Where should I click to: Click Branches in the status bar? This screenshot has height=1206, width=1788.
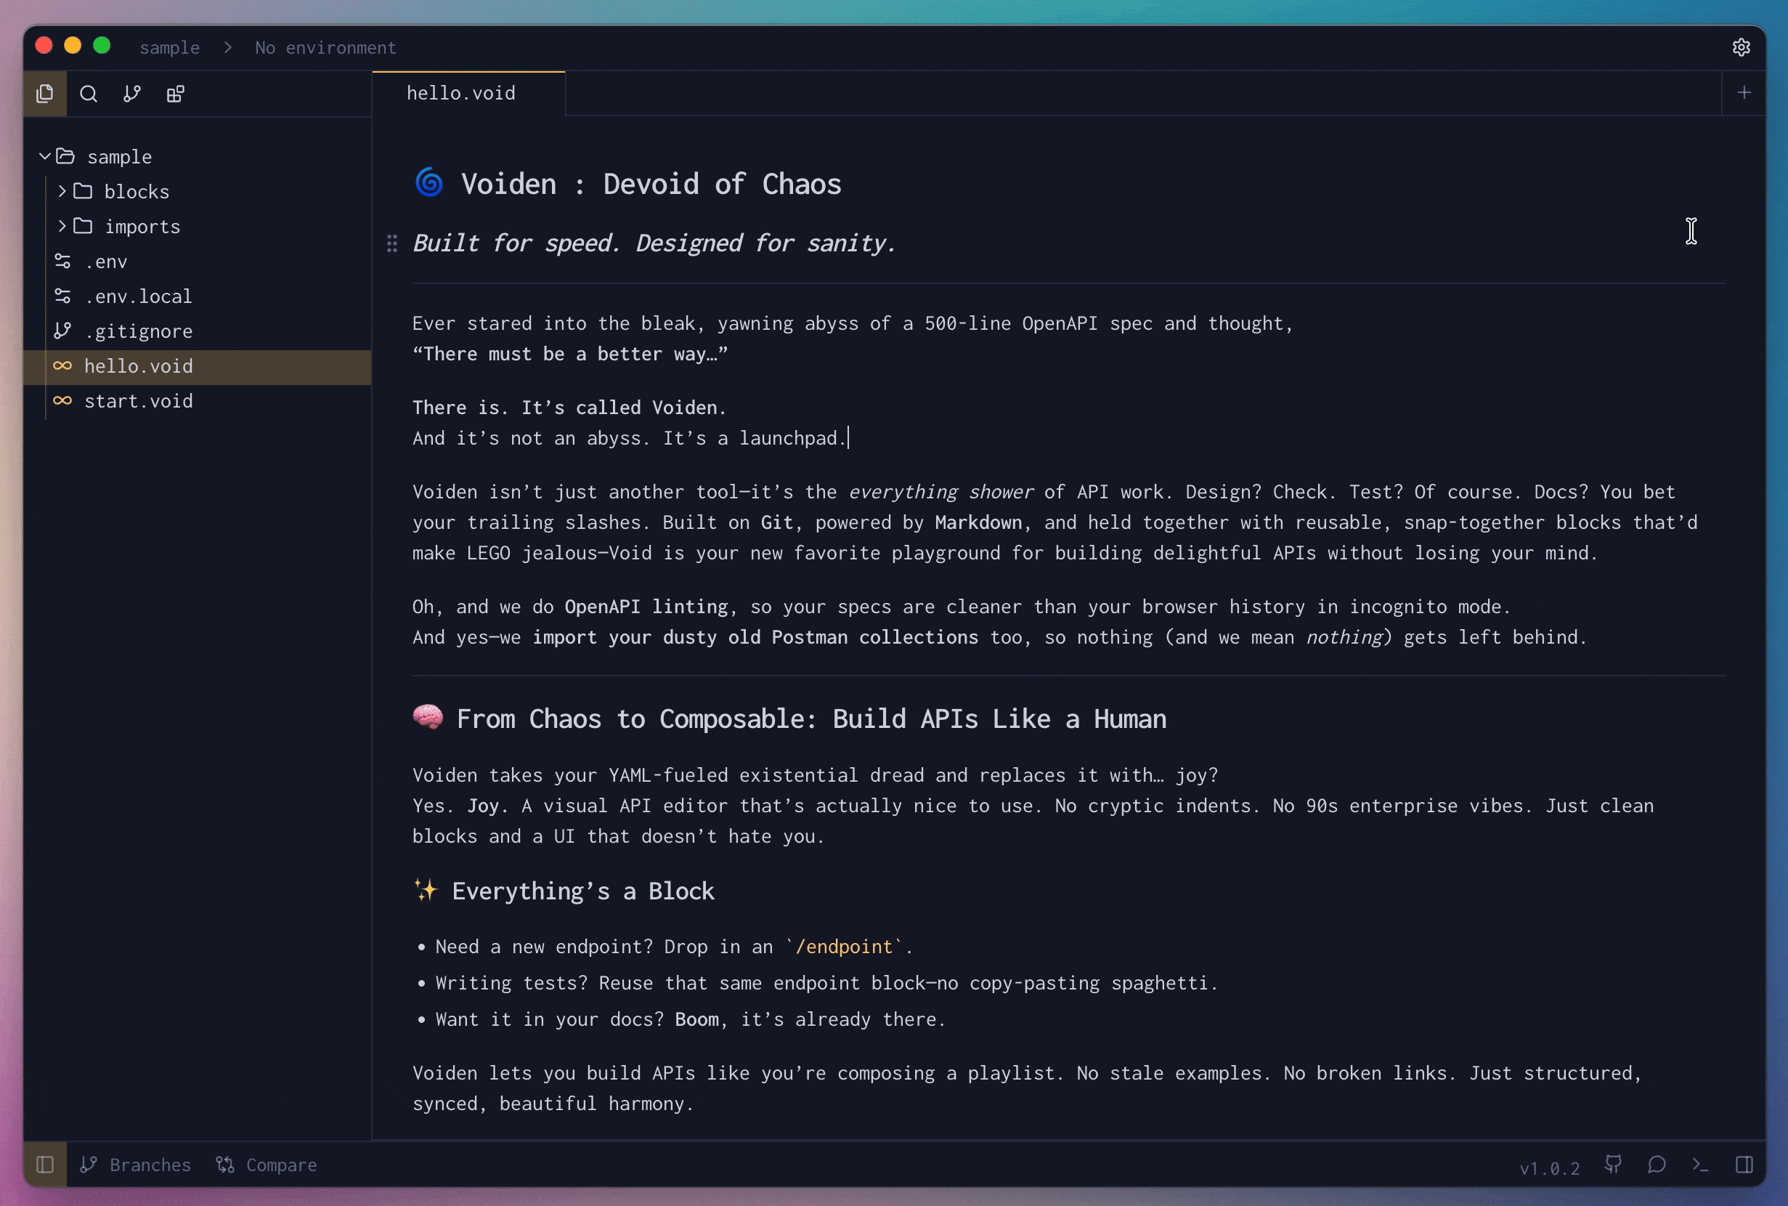pyautogui.click(x=136, y=1165)
